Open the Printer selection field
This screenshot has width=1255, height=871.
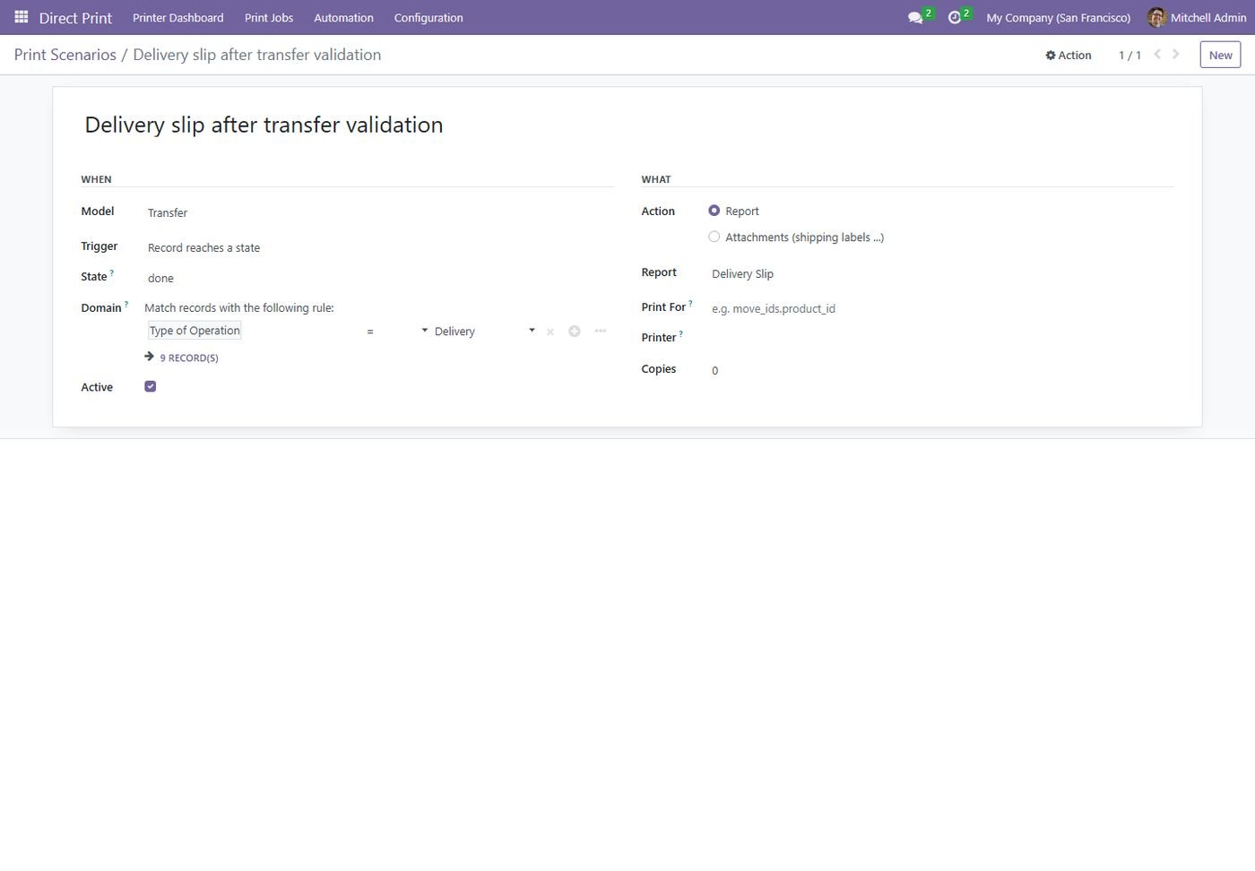(x=940, y=338)
